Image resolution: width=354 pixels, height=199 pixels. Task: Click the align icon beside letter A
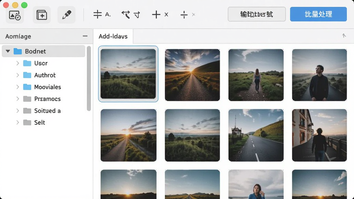click(97, 14)
